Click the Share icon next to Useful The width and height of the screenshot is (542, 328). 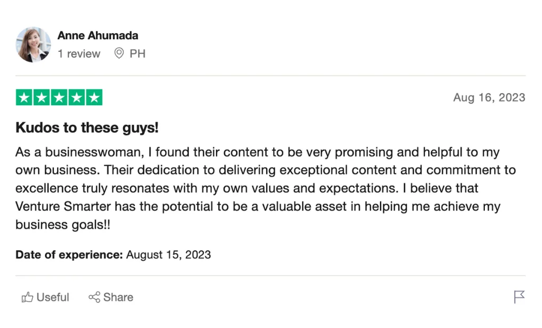[94, 297]
